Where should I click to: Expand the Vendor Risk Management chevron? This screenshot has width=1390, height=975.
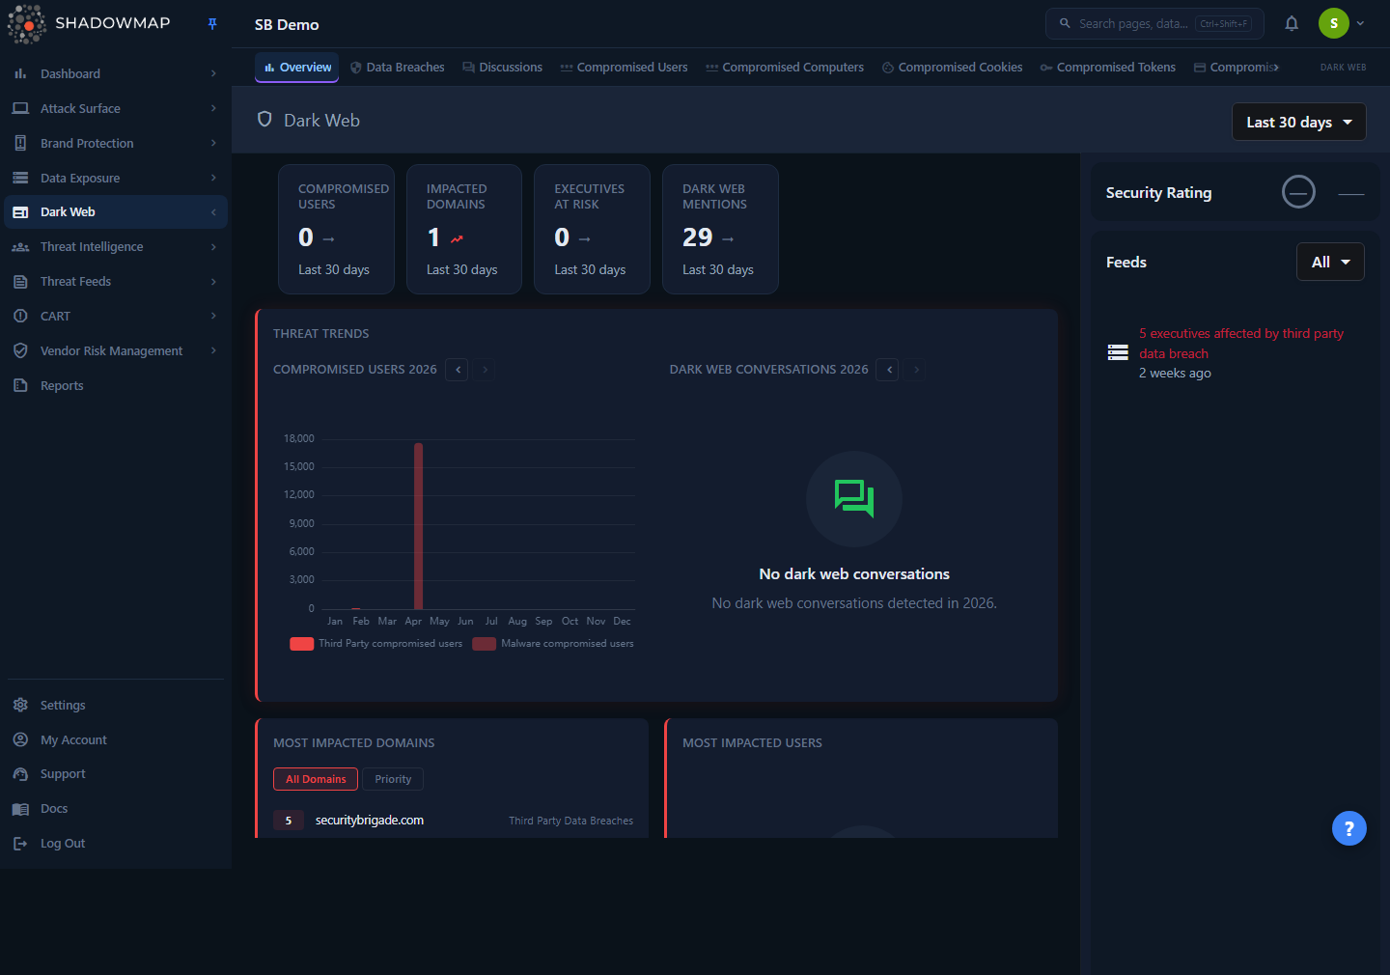tap(213, 350)
